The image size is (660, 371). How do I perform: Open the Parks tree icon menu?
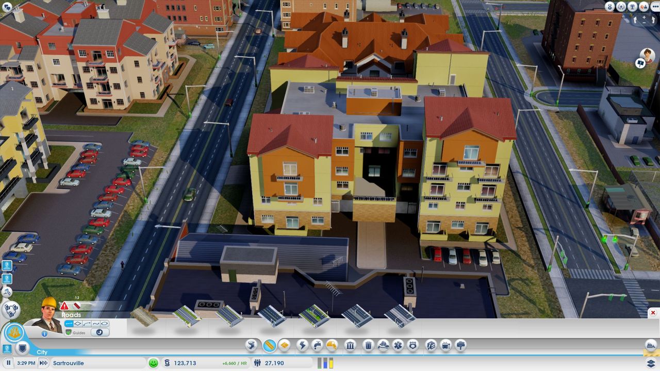click(x=460, y=345)
